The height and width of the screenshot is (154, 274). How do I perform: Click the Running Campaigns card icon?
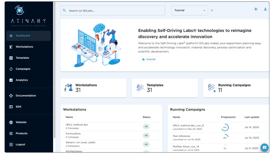coord(211,88)
